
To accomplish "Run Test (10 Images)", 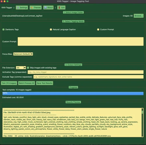I will click(9, 83).
